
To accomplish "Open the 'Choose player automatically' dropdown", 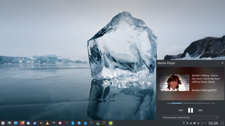I will (190, 117).
